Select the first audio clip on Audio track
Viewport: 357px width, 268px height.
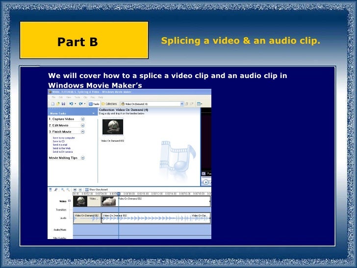[x=87, y=218]
